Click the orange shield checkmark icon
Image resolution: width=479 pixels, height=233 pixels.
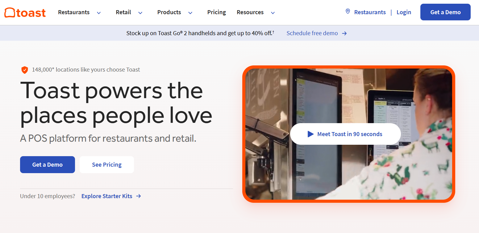point(25,70)
